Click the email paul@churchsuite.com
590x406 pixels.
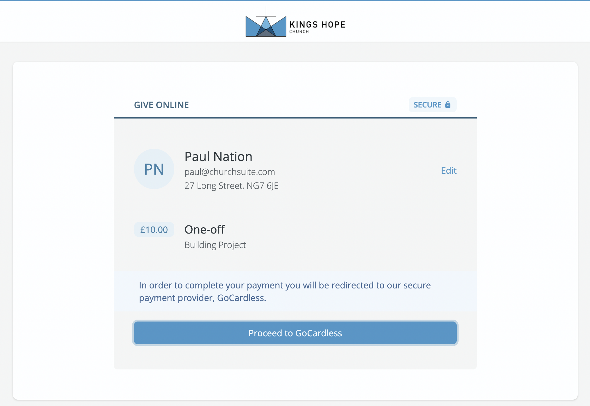click(229, 172)
